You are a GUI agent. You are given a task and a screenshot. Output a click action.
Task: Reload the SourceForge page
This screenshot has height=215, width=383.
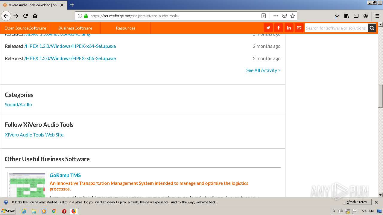25,16
